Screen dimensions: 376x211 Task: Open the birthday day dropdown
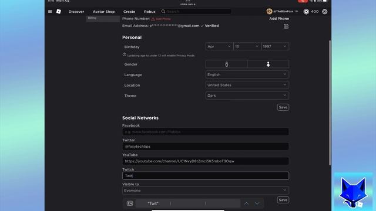coord(247,46)
